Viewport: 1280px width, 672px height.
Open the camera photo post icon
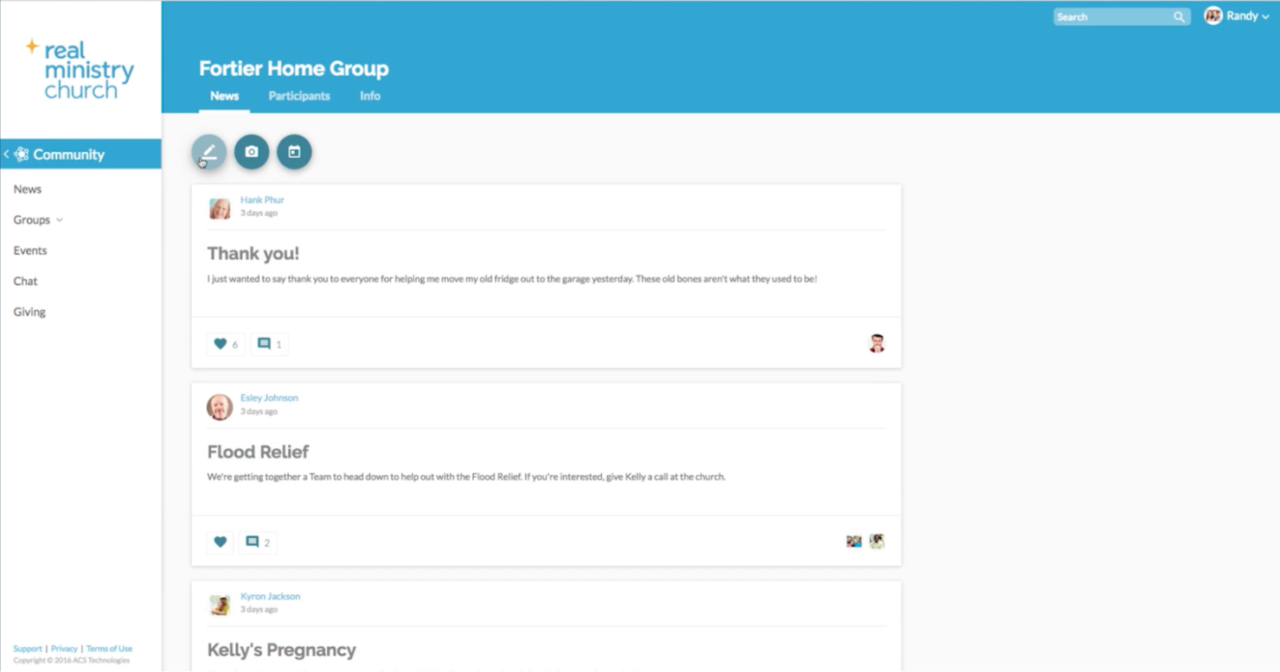pyautogui.click(x=252, y=151)
